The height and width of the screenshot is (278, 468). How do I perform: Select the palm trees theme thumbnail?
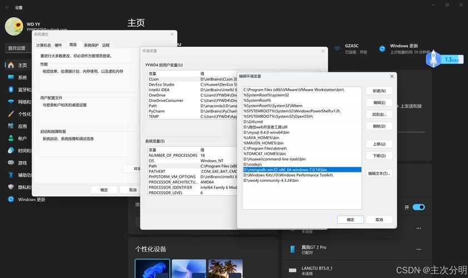[x=226, y=269]
